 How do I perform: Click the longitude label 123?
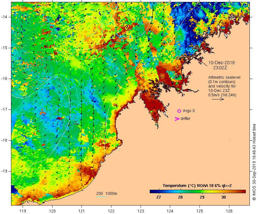coord(141,211)
